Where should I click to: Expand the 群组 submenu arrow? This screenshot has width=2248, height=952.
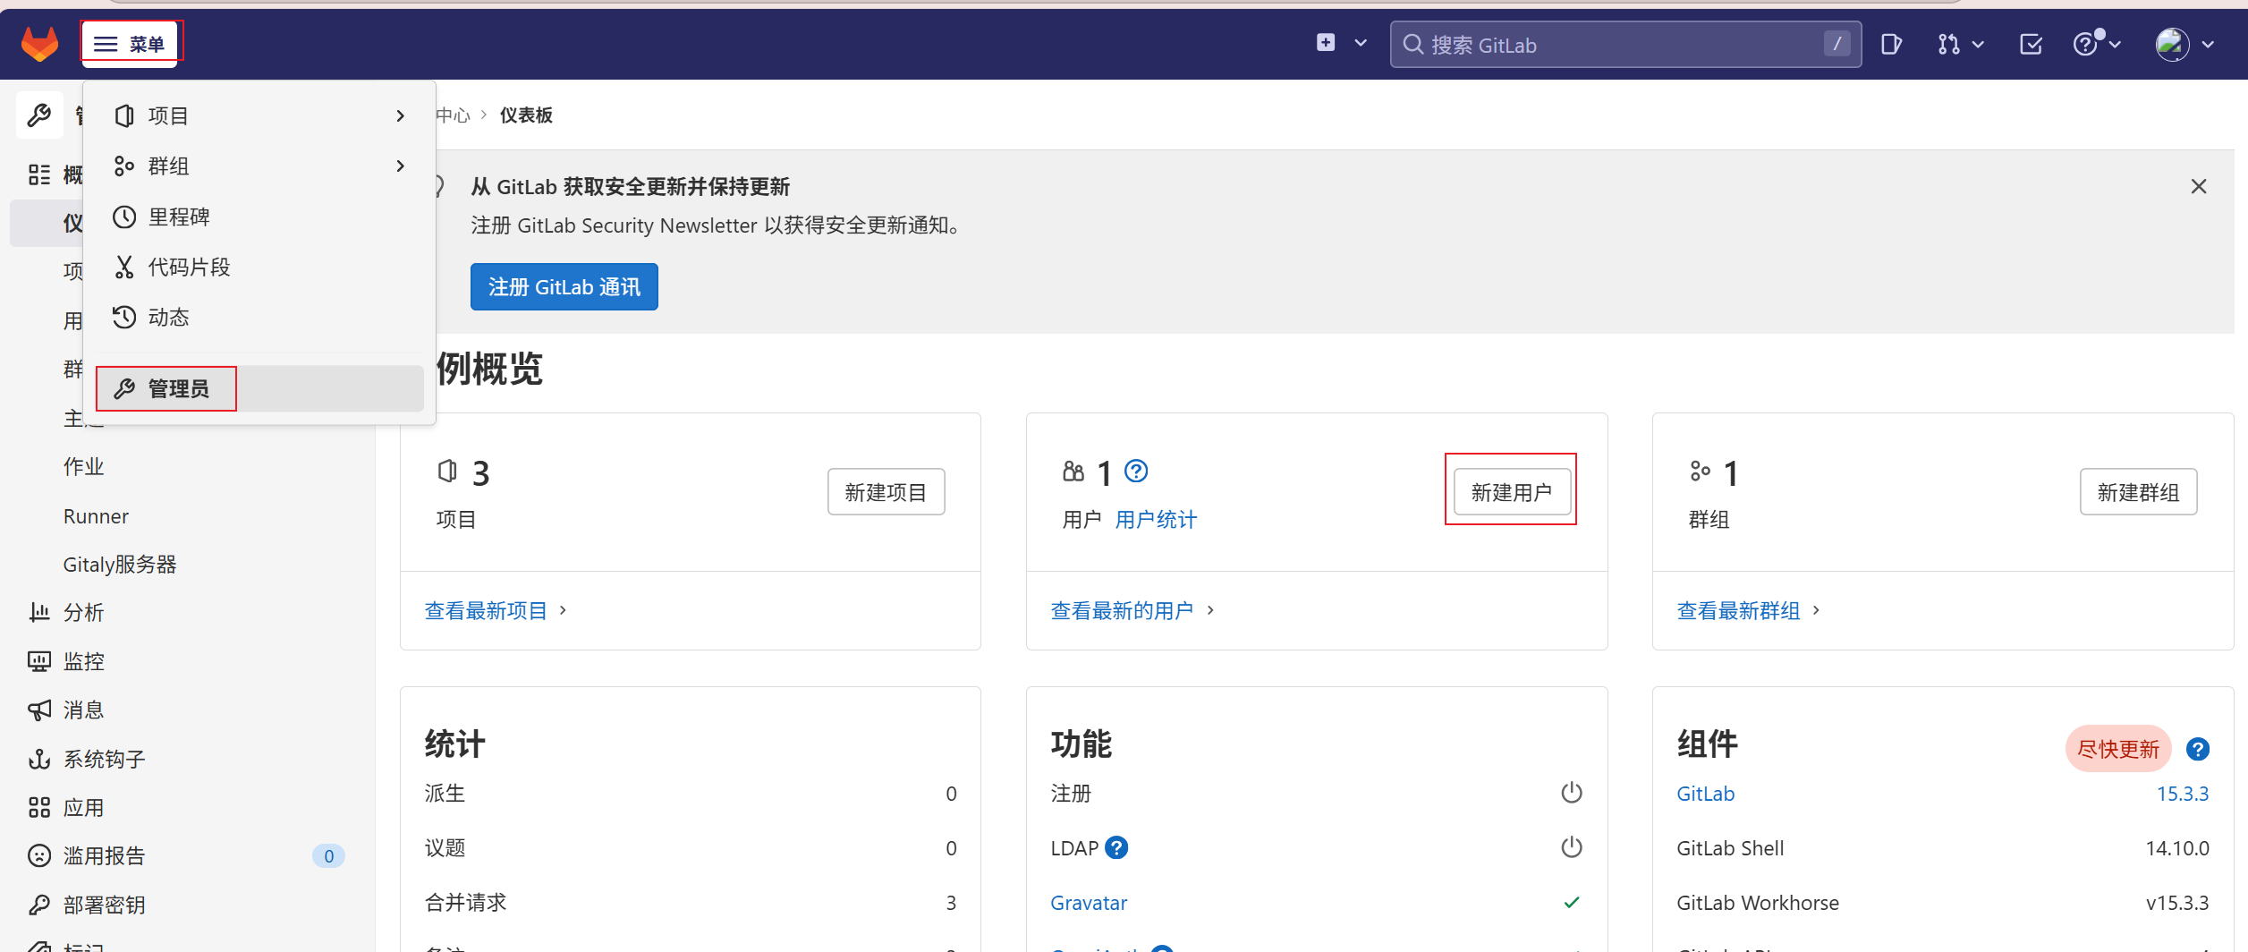401,166
